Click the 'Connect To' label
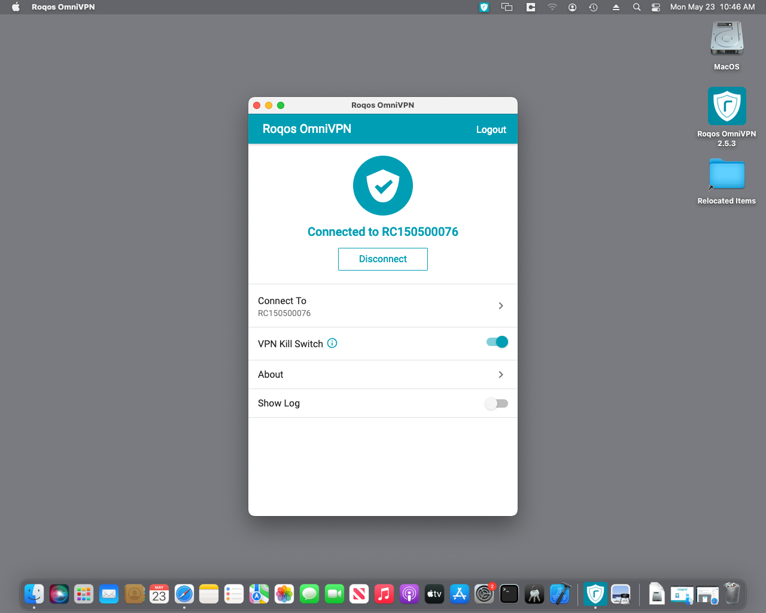Image resolution: width=766 pixels, height=613 pixels. point(282,301)
